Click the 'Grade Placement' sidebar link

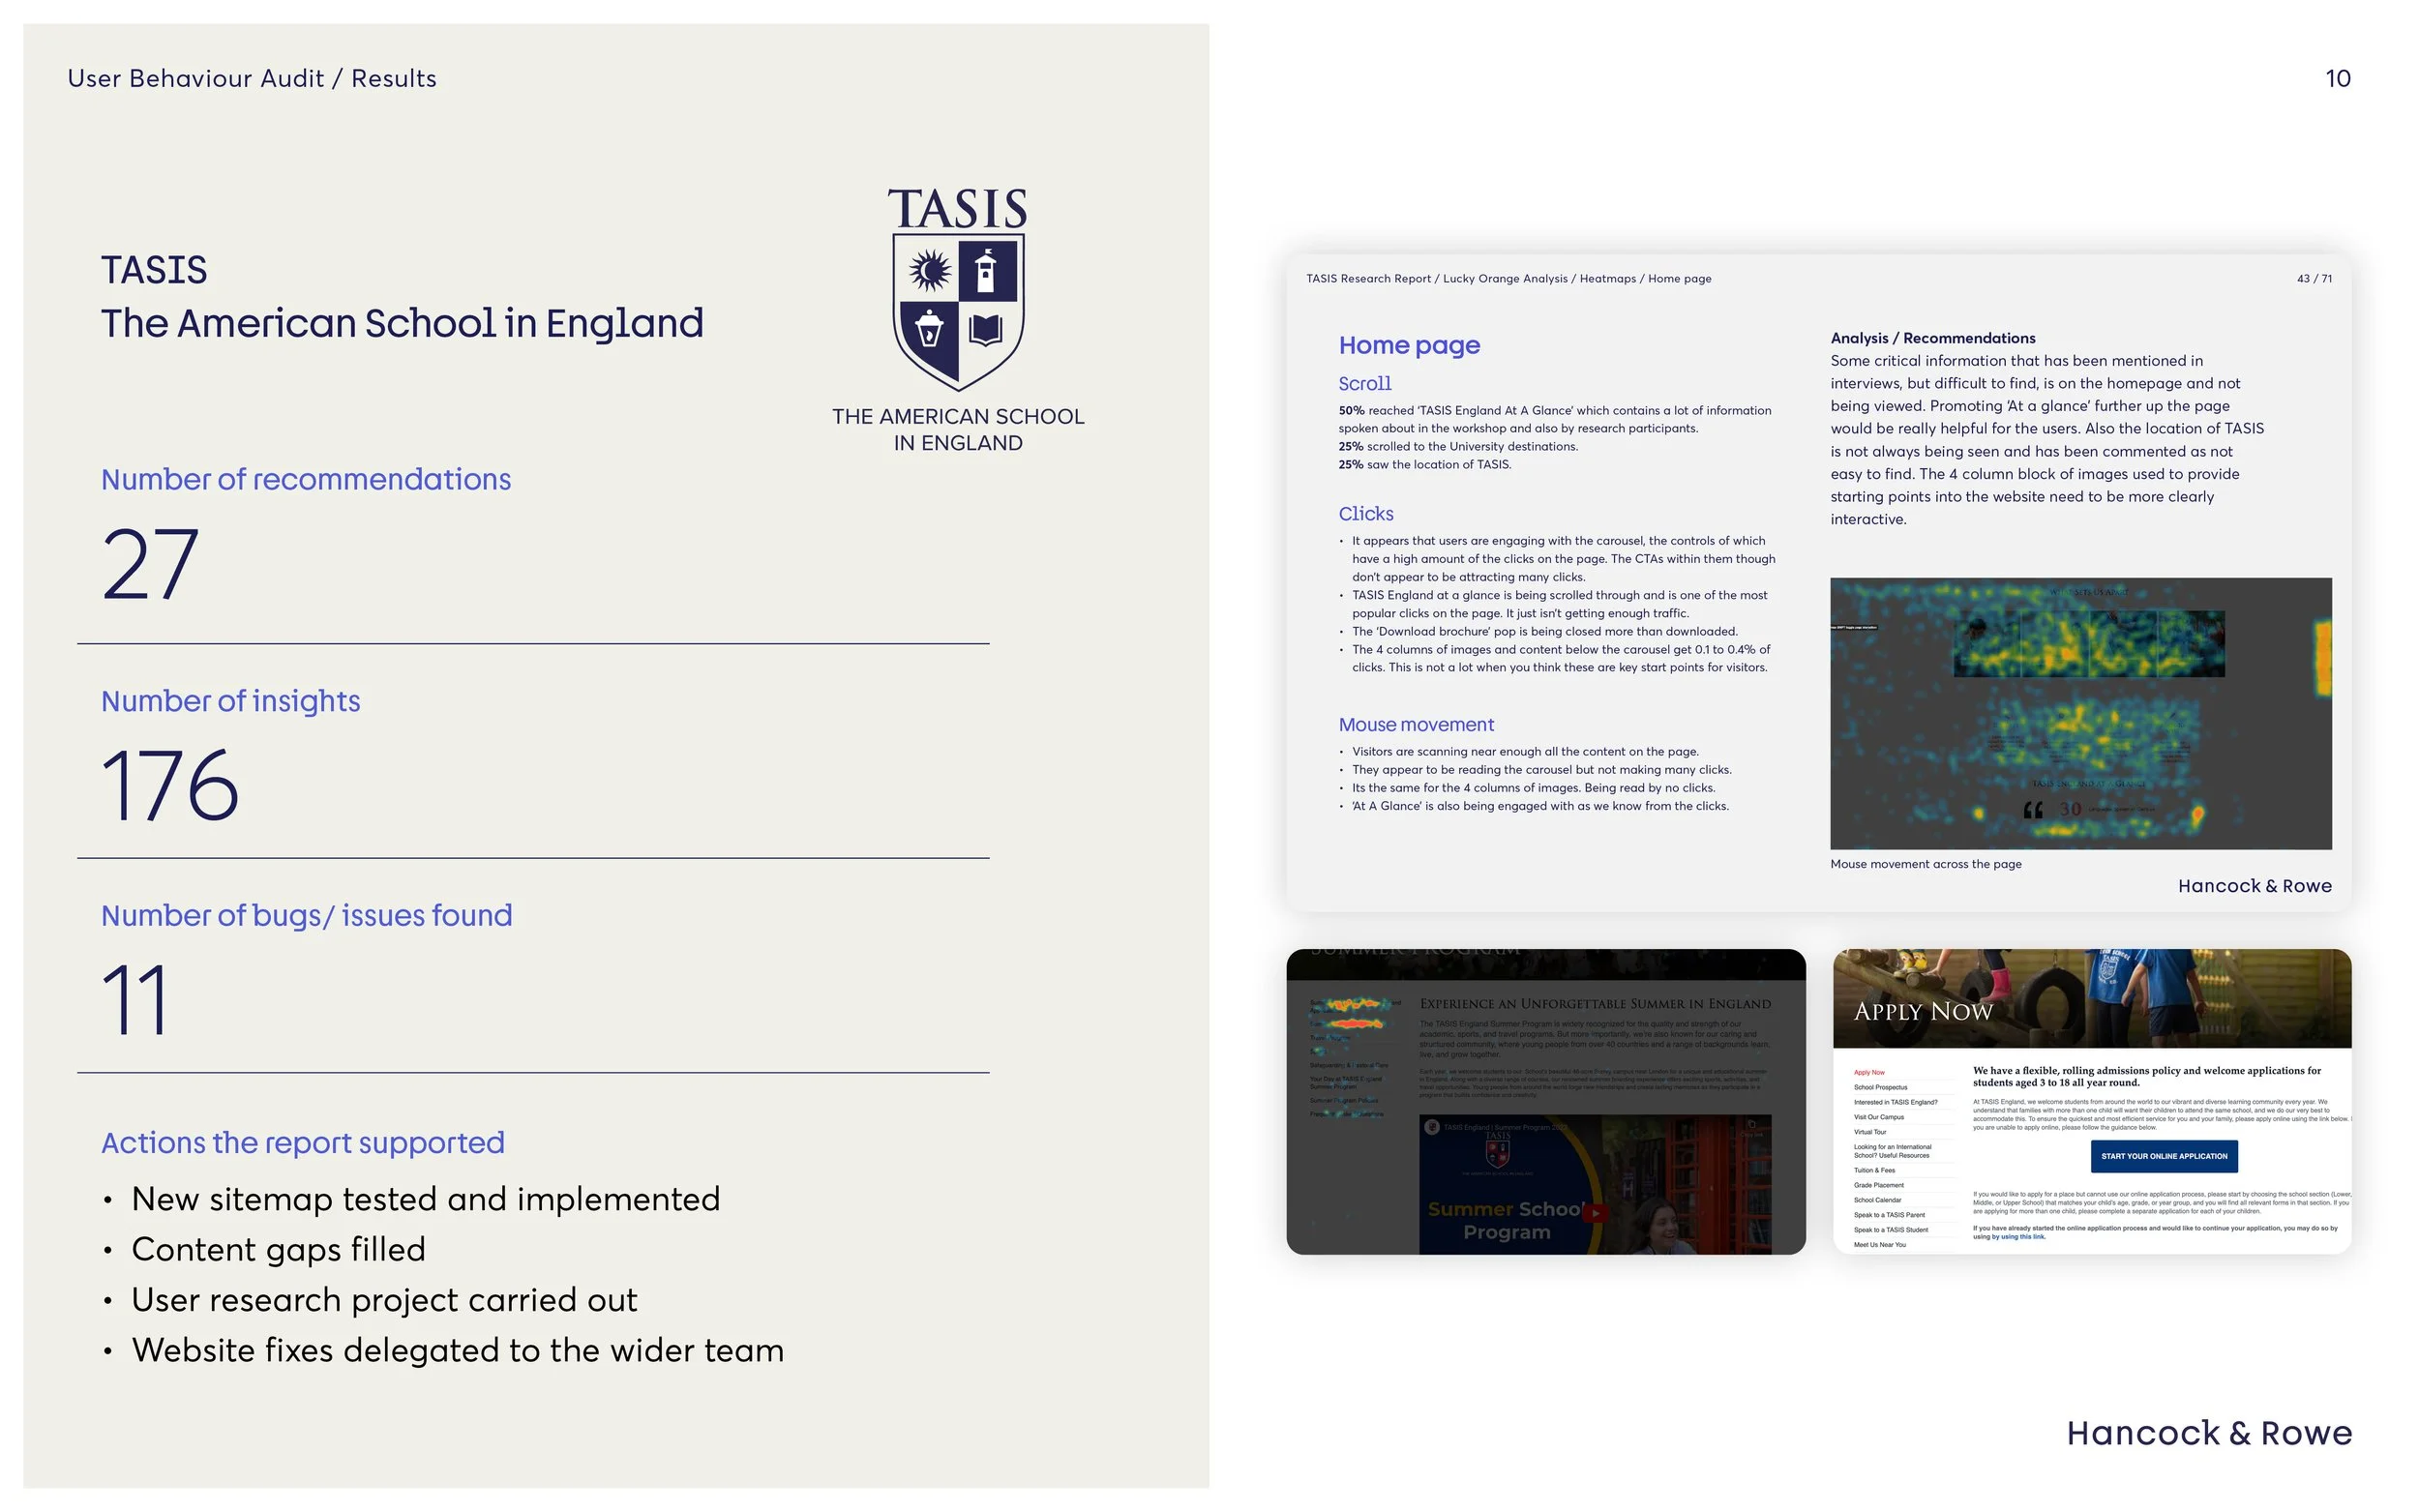pyautogui.click(x=1878, y=1186)
